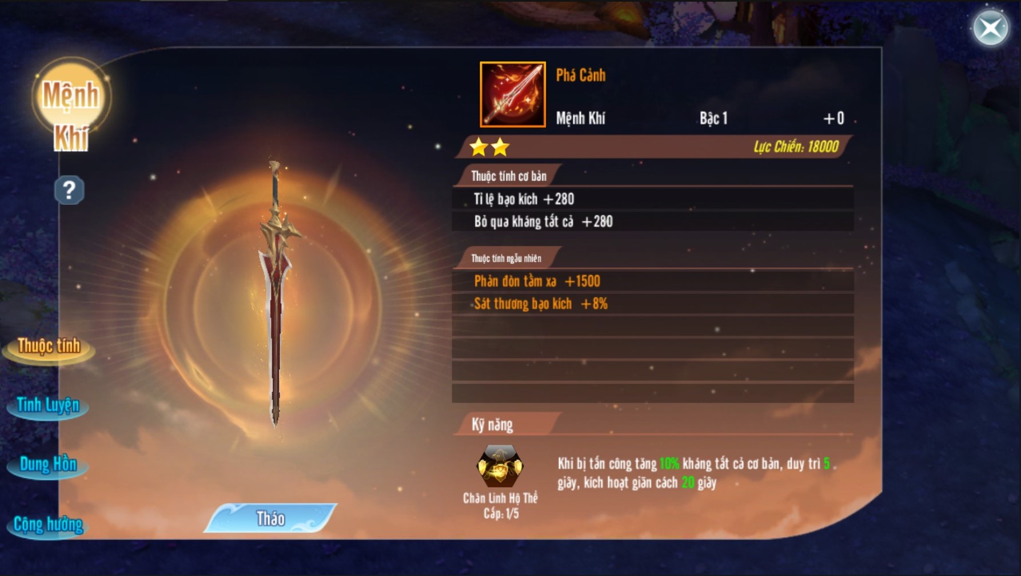Viewport: 1021px width, 576px height.
Task: Click the Thuộc tính cơ bản header
Action: tap(508, 176)
